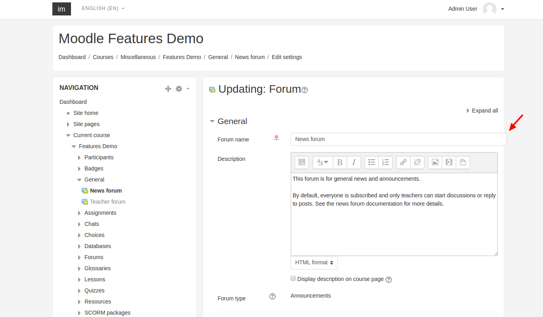The height and width of the screenshot is (317, 543).
Task: Expand the Participants tree node
Action: [79, 157]
